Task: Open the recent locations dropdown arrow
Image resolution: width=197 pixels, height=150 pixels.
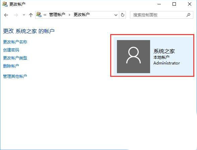Action: pos(24,15)
